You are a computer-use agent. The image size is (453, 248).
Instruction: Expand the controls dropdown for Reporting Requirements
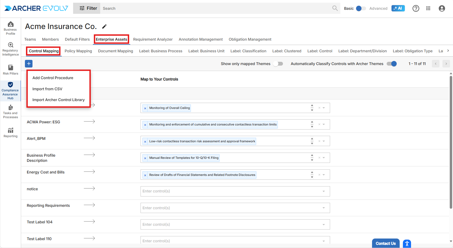click(x=324, y=208)
